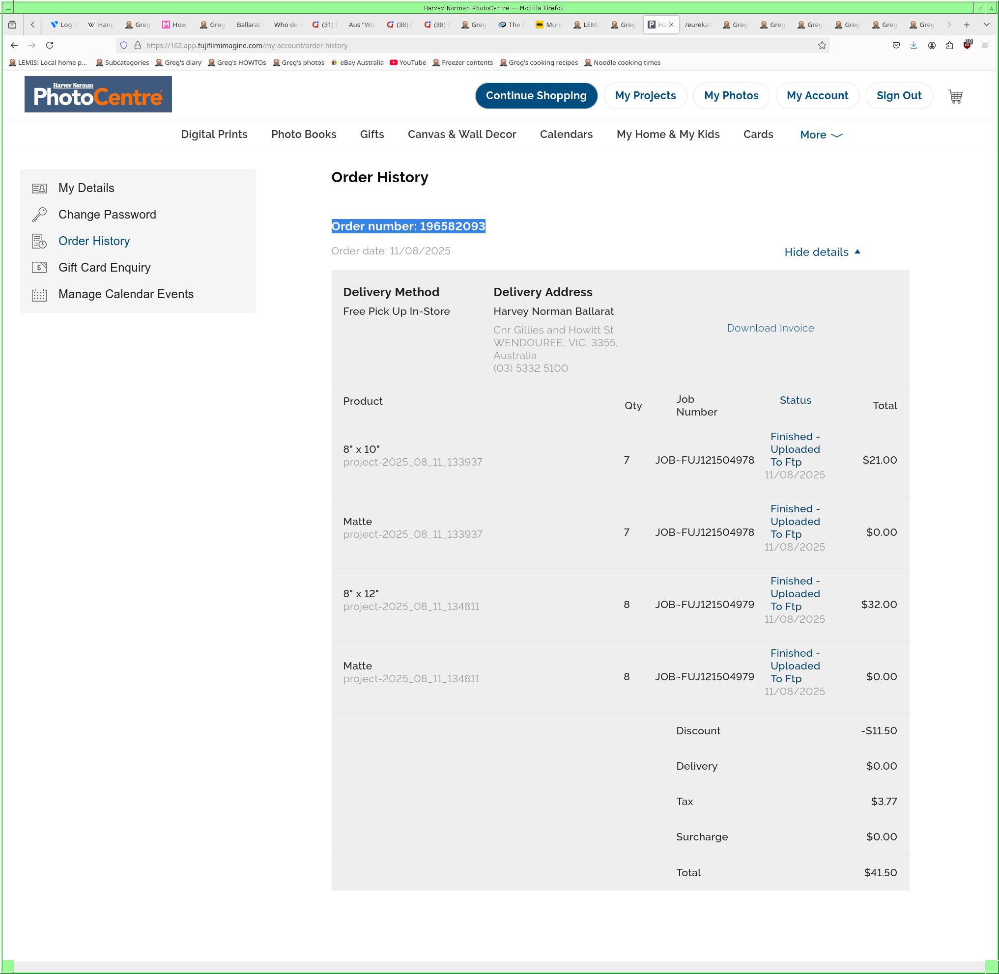This screenshot has width=999, height=974.
Task: Open Greg's diary bookmark
Action: click(178, 63)
